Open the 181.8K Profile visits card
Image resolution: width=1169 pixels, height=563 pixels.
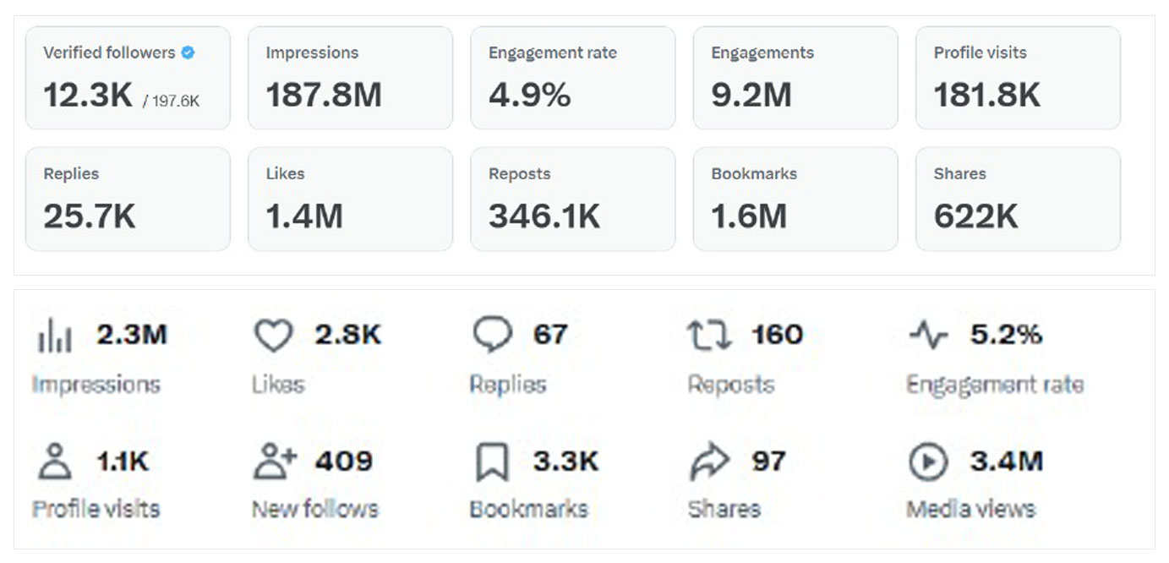[1018, 78]
